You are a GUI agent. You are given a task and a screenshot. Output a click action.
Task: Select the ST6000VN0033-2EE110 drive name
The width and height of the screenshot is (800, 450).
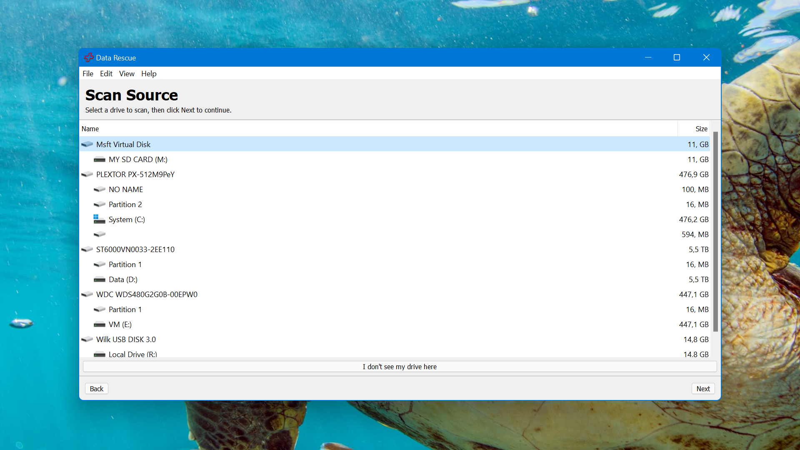[135, 249]
